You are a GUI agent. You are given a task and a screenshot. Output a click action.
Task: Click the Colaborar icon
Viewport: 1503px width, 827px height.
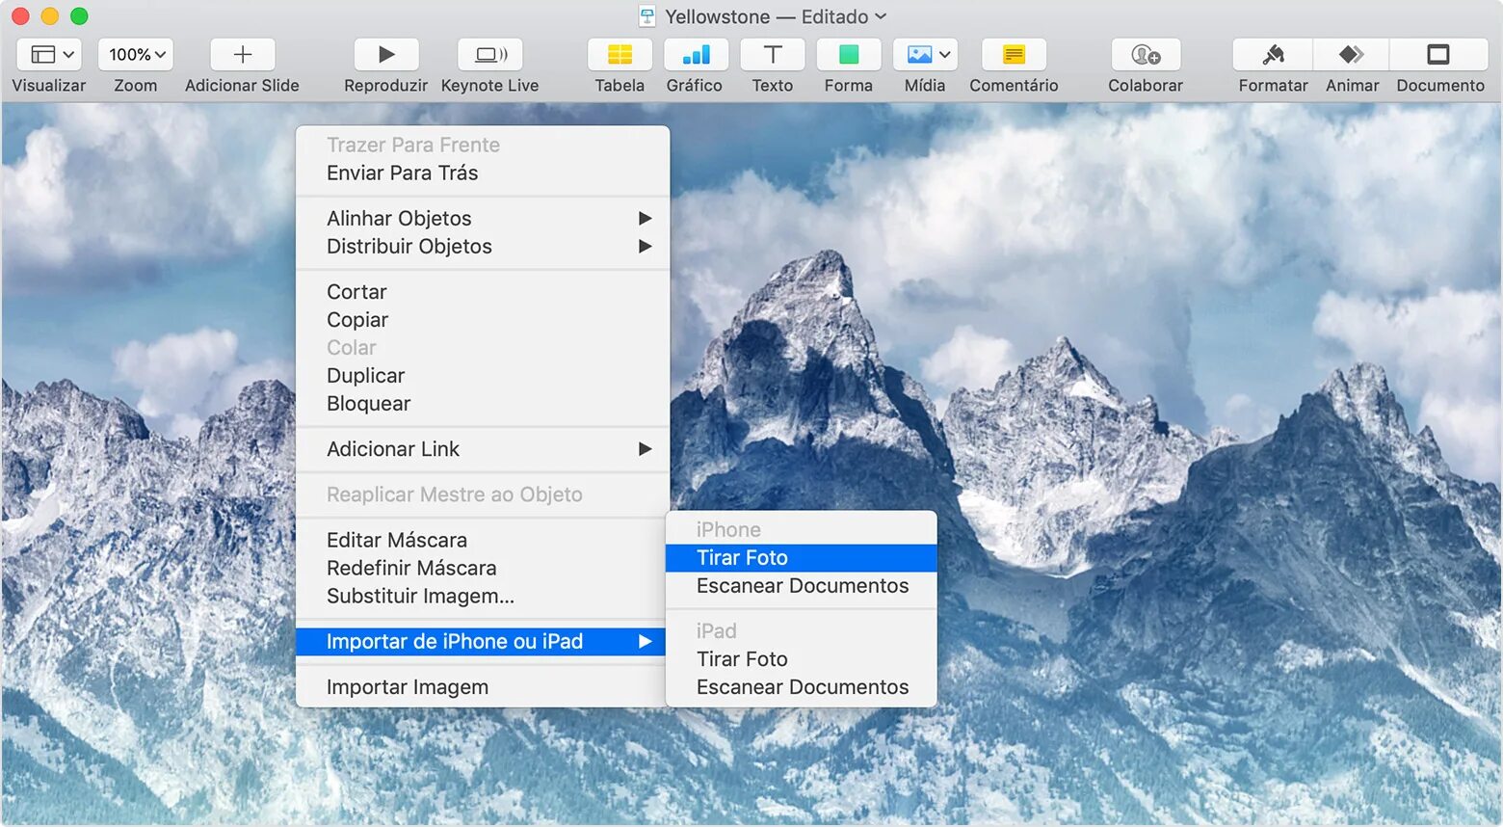pos(1146,55)
